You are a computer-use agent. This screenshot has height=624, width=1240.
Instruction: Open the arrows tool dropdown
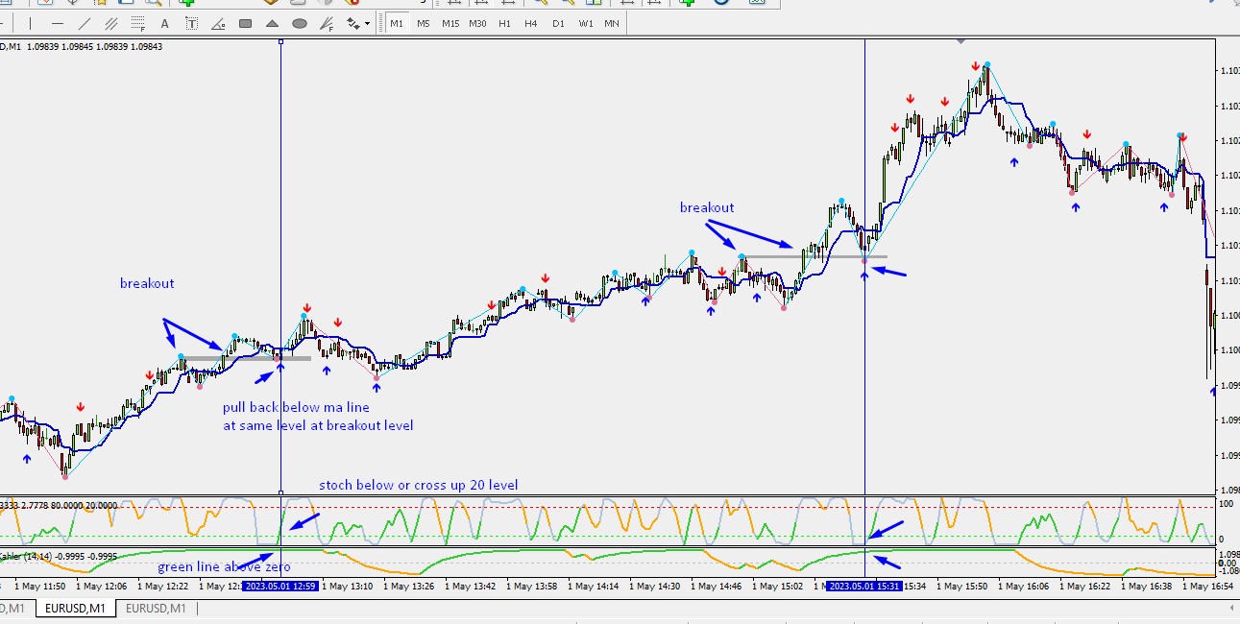coord(367,24)
